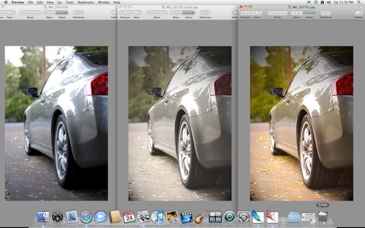This screenshot has width=365, height=228.
Task: Open the Preview application menu
Action: (x=18, y=2)
